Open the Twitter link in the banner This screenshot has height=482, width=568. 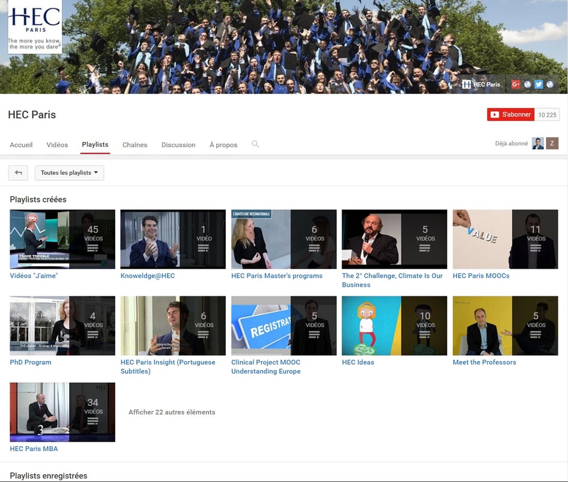tap(539, 85)
